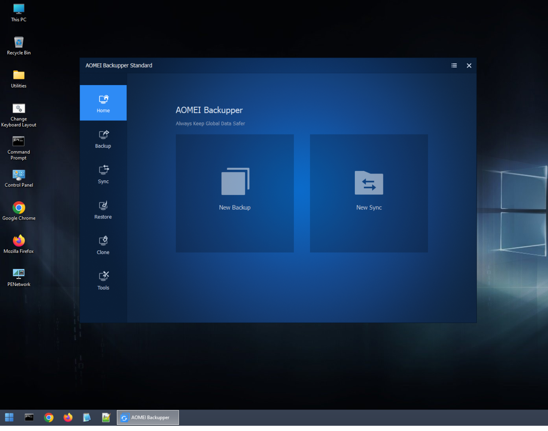Image resolution: width=548 pixels, height=431 pixels.
Task: Select Google Chrome desktop shortcut
Action: [x=19, y=211]
